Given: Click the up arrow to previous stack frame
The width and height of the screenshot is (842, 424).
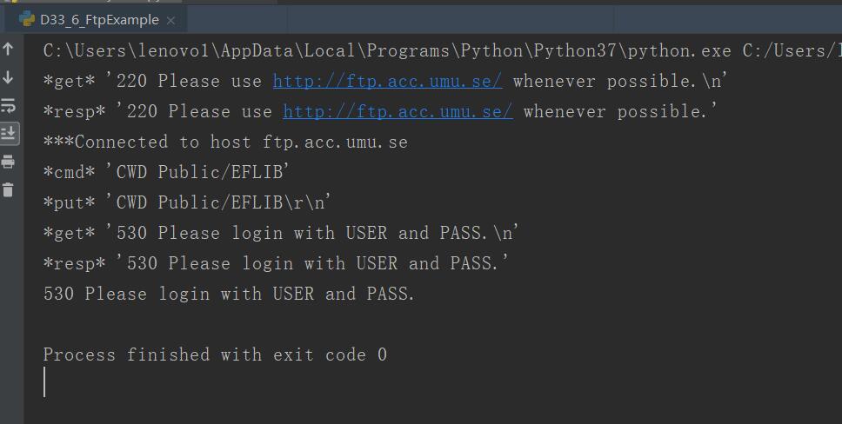Looking at the screenshot, I should click(9, 50).
